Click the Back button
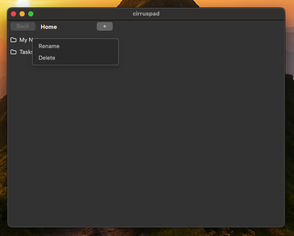The height and width of the screenshot is (236, 294). [23, 26]
